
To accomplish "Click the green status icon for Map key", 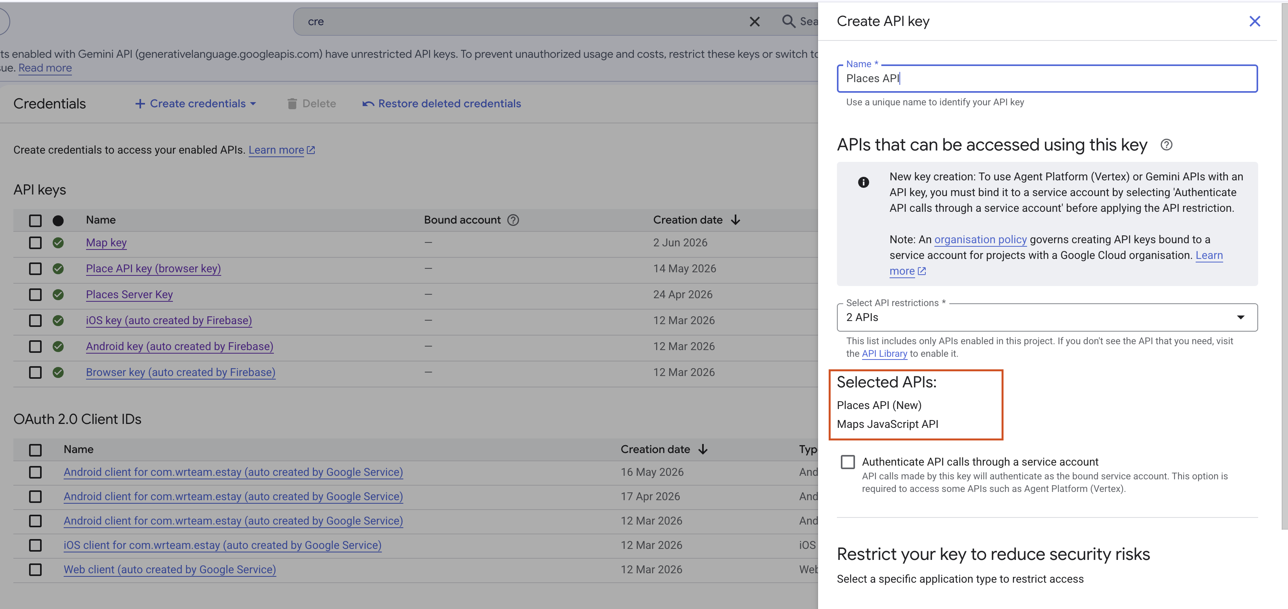I will 58,242.
